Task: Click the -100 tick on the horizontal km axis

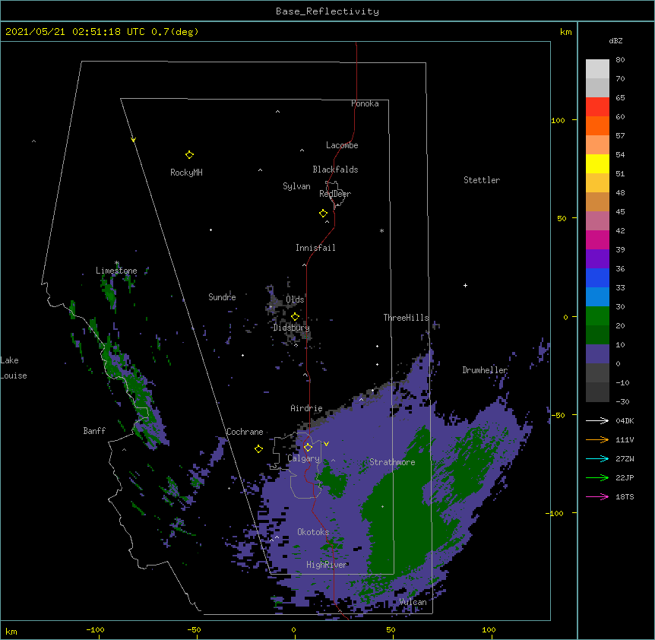Action: tap(95, 629)
